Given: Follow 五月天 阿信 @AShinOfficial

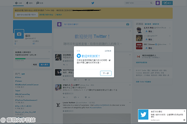Looking at the screenshot, I should click(149, 31).
